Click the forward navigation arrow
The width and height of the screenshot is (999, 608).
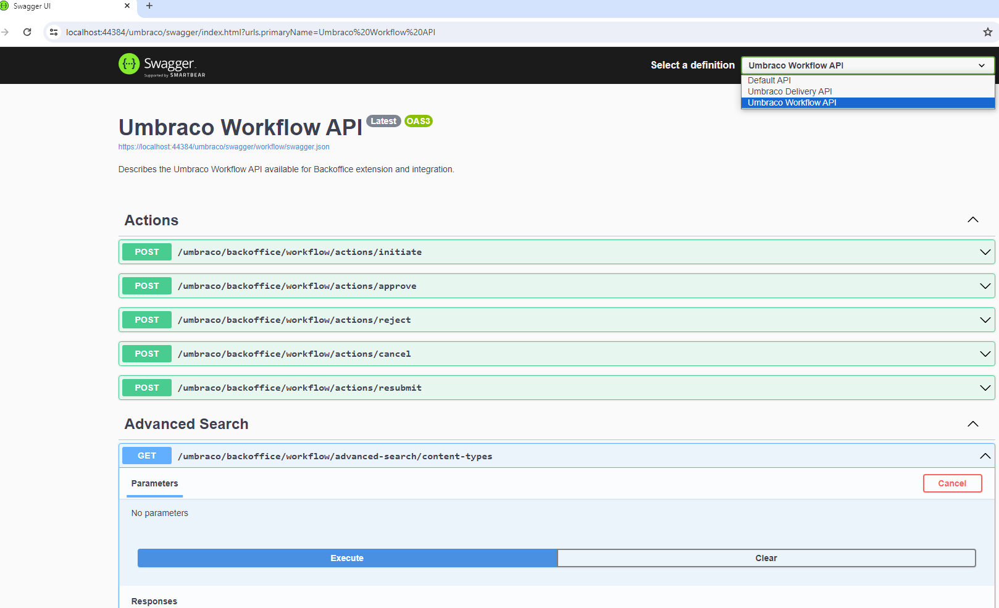click(5, 32)
